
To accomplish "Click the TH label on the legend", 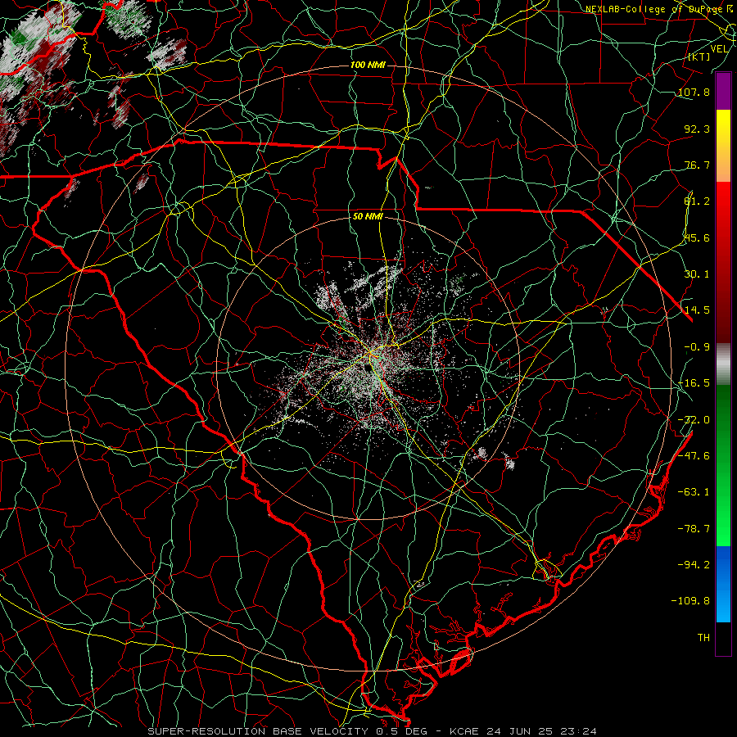I will point(703,638).
